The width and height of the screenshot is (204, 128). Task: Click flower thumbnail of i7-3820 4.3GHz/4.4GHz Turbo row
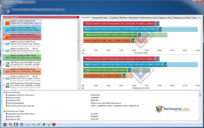(7, 23)
